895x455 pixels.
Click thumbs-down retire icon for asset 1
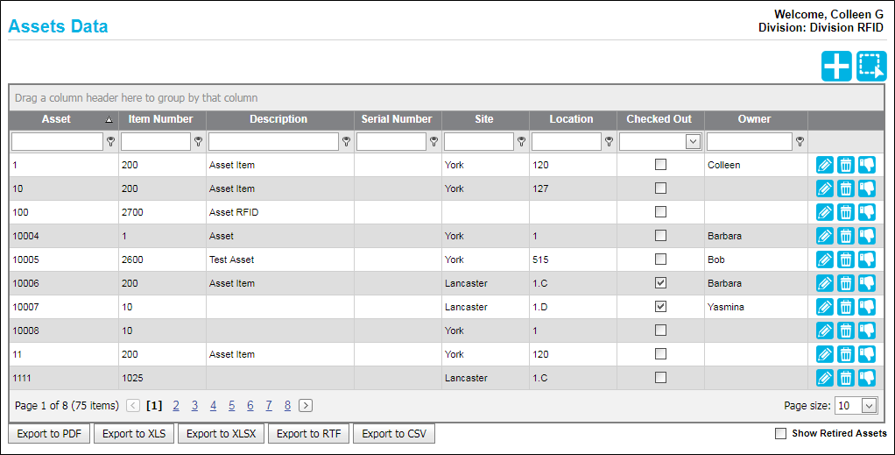click(x=867, y=165)
